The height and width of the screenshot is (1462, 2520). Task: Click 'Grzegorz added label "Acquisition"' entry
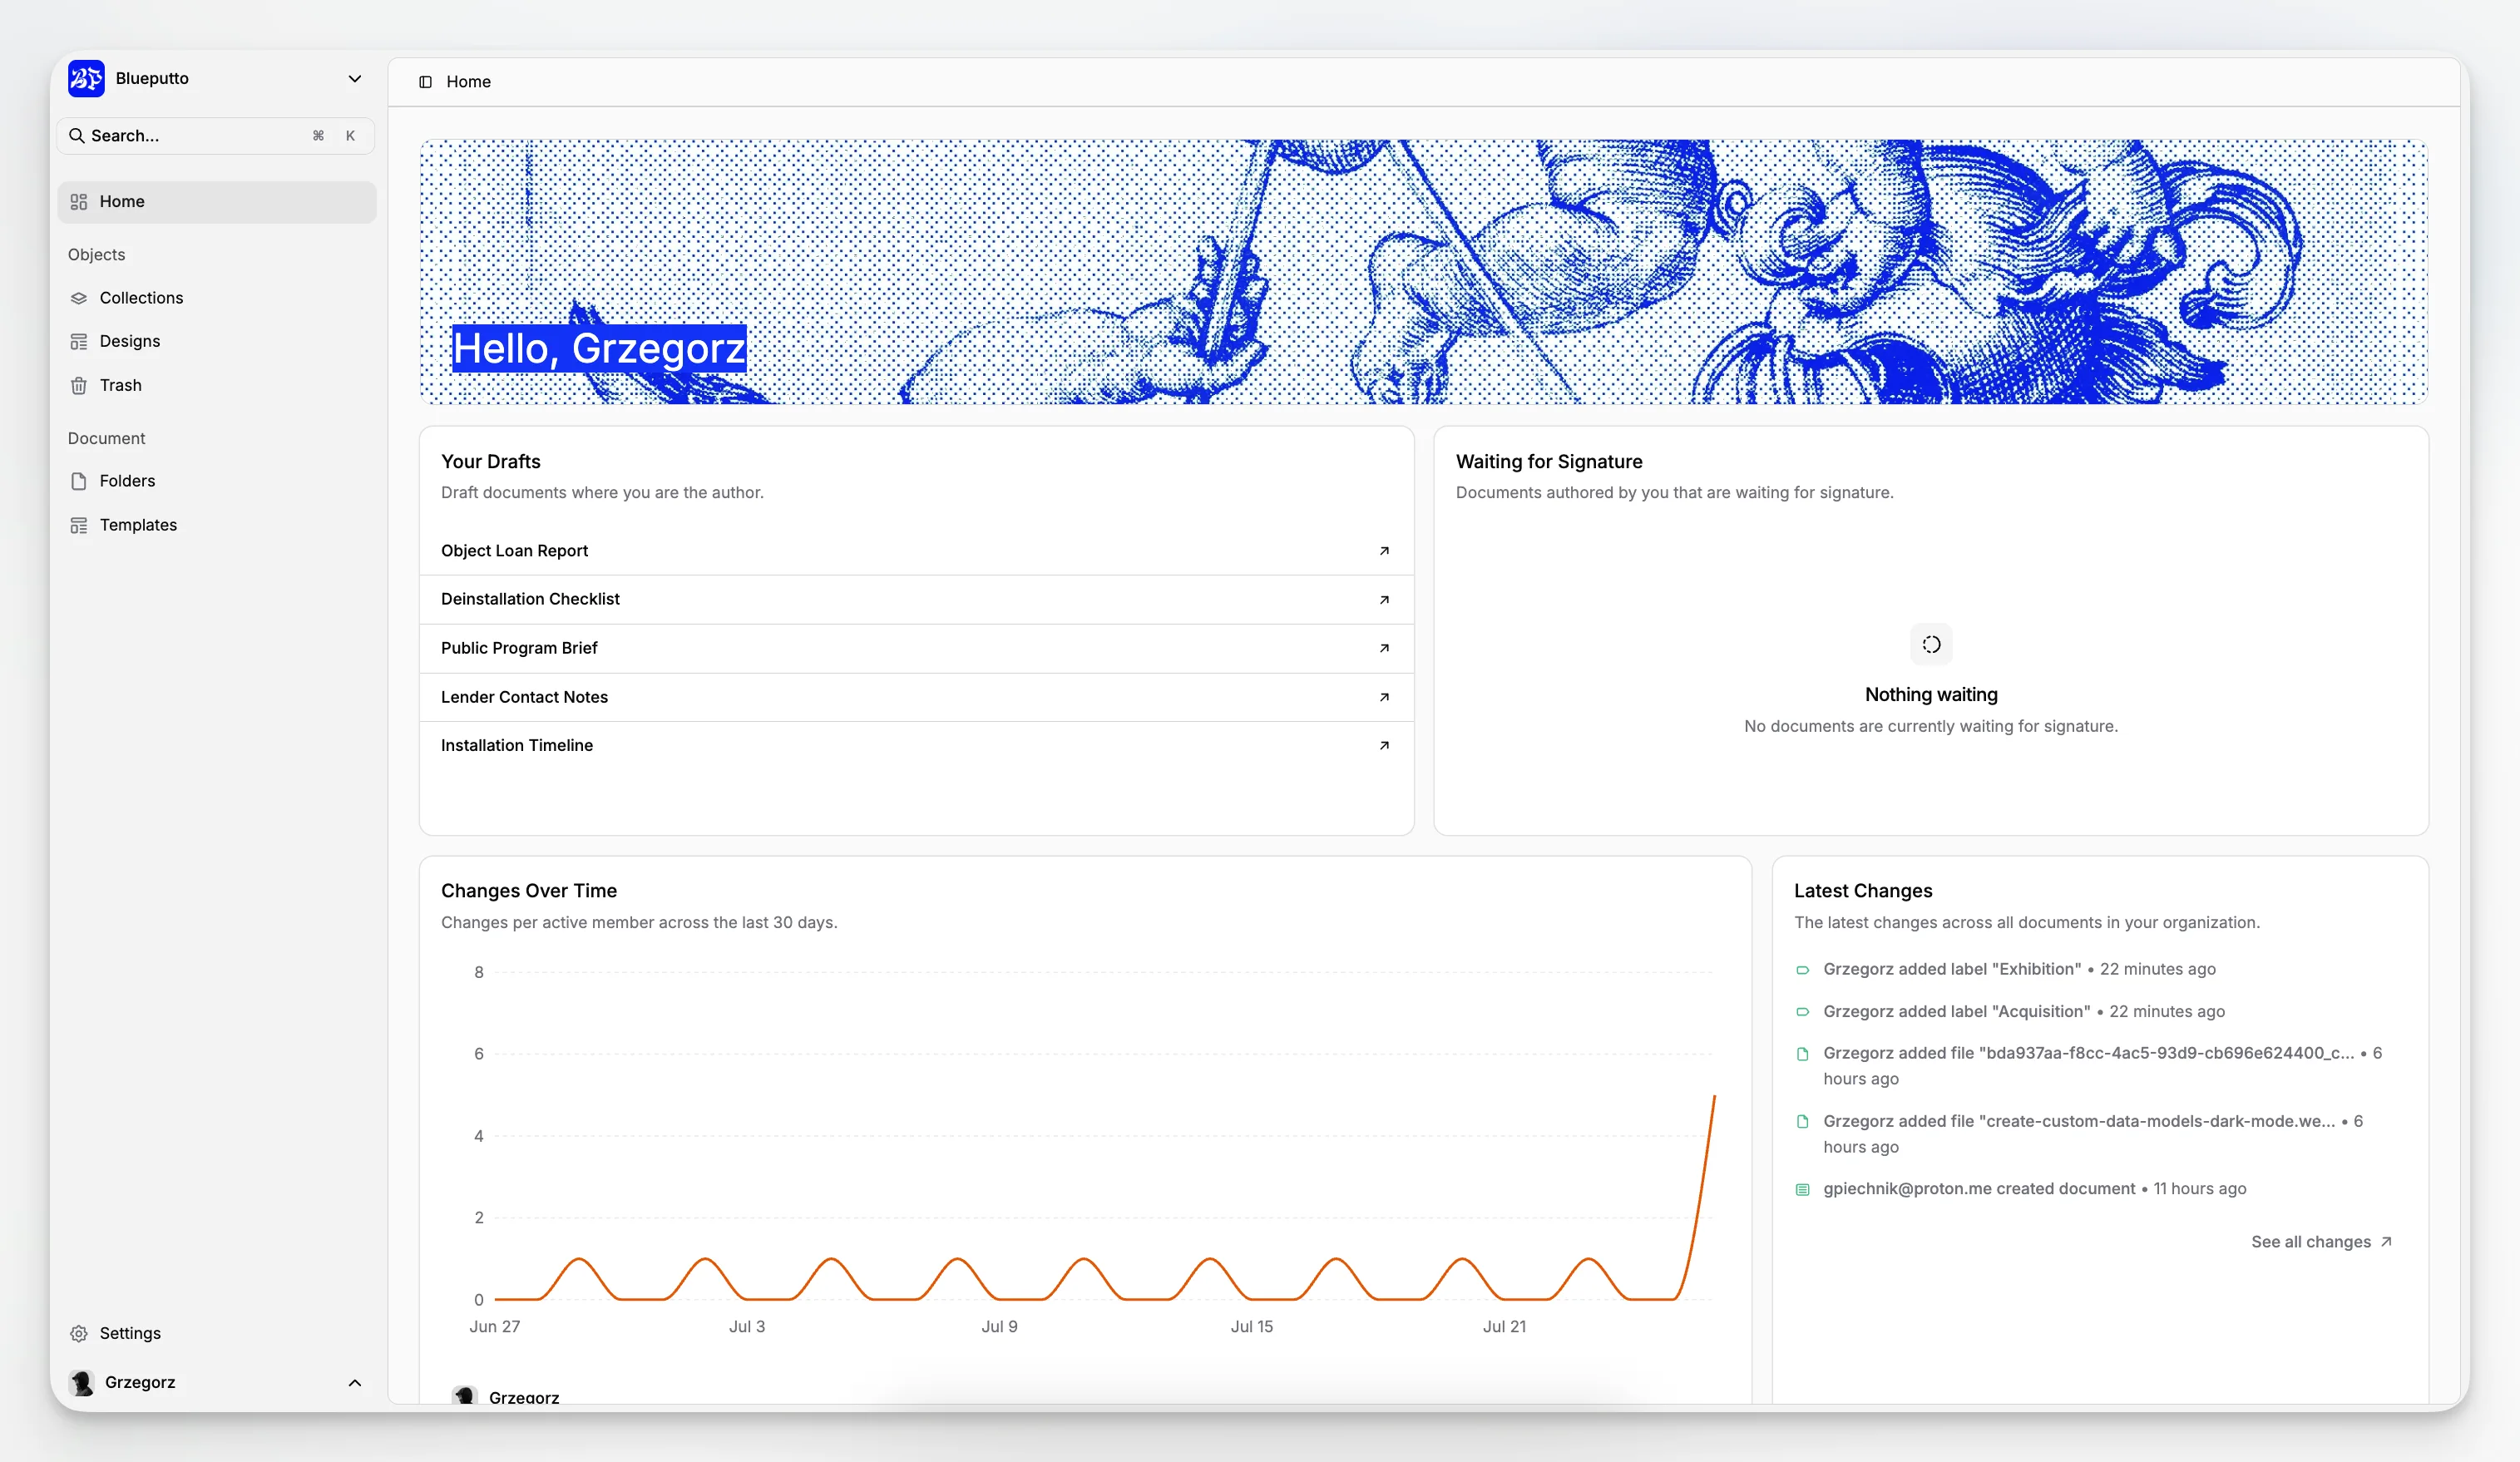[x=2024, y=1011]
